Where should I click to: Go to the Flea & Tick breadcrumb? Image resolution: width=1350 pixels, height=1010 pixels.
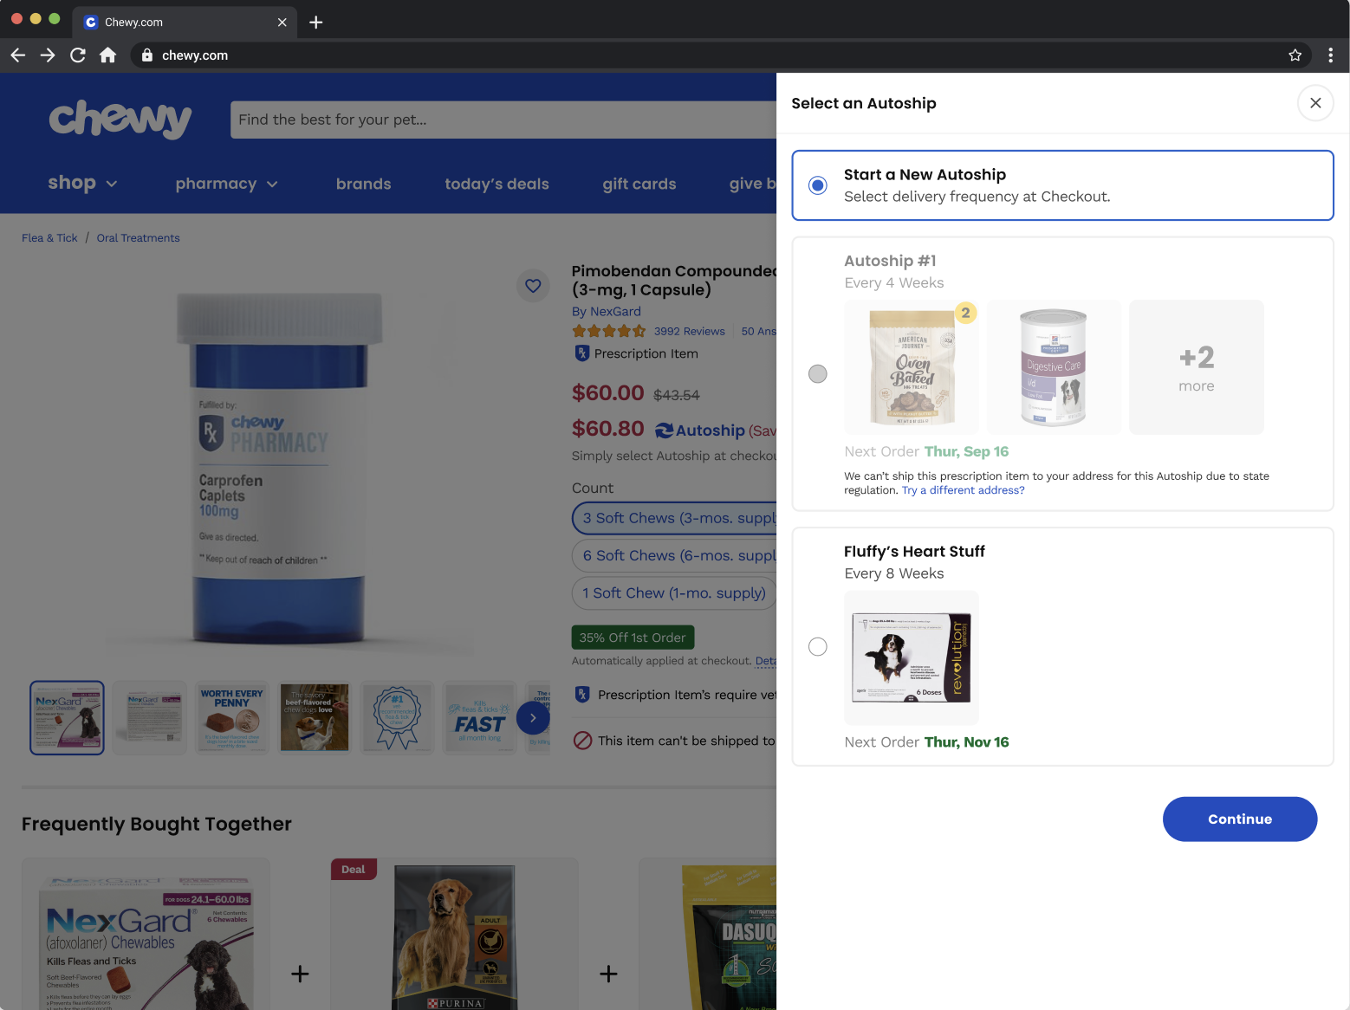pos(49,238)
